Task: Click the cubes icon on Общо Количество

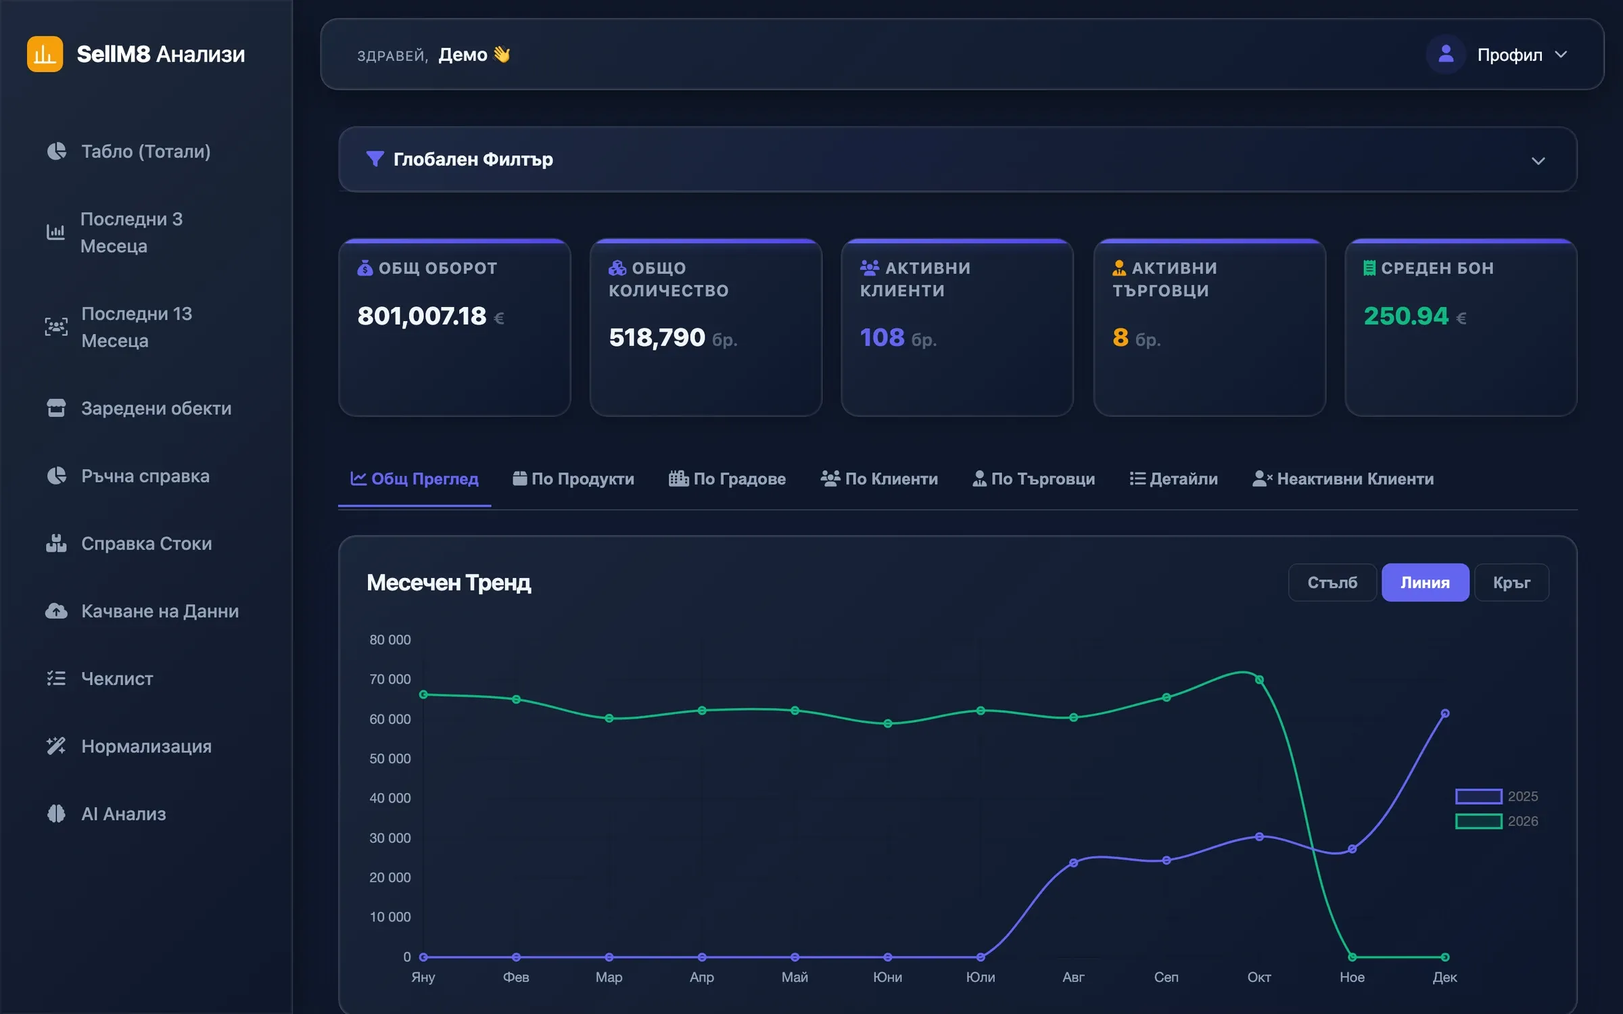Action: pos(617,268)
